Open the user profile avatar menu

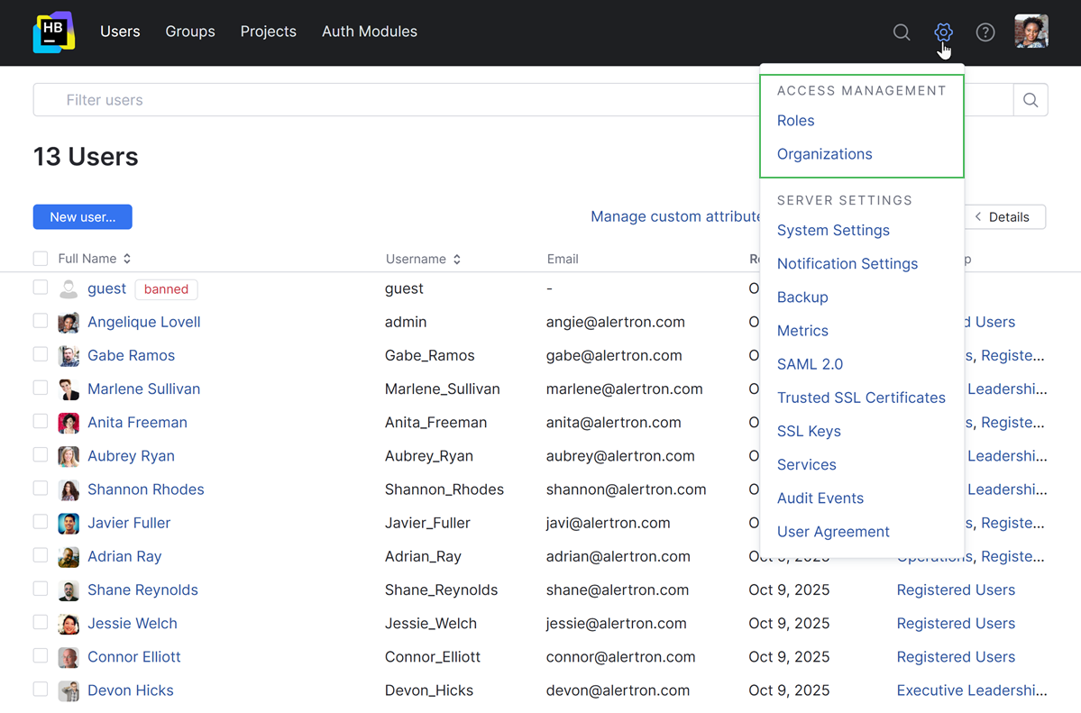(x=1031, y=32)
